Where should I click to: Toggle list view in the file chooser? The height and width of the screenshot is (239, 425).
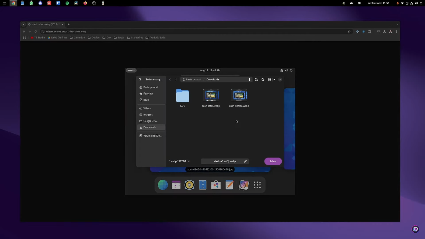pyautogui.click(x=269, y=79)
